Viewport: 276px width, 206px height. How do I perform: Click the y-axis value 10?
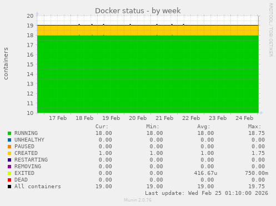pyautogui.click(x=30, y=113)
